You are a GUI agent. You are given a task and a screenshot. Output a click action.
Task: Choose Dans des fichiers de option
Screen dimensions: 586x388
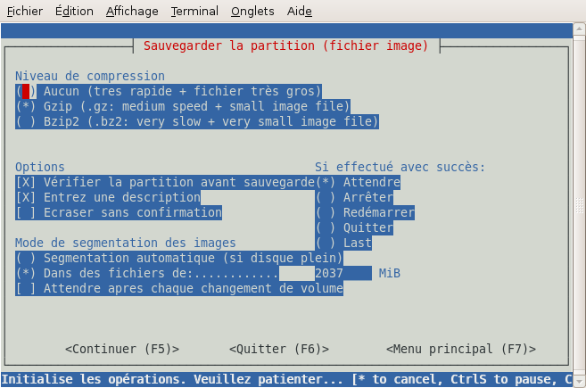click(x=147, y=273)
